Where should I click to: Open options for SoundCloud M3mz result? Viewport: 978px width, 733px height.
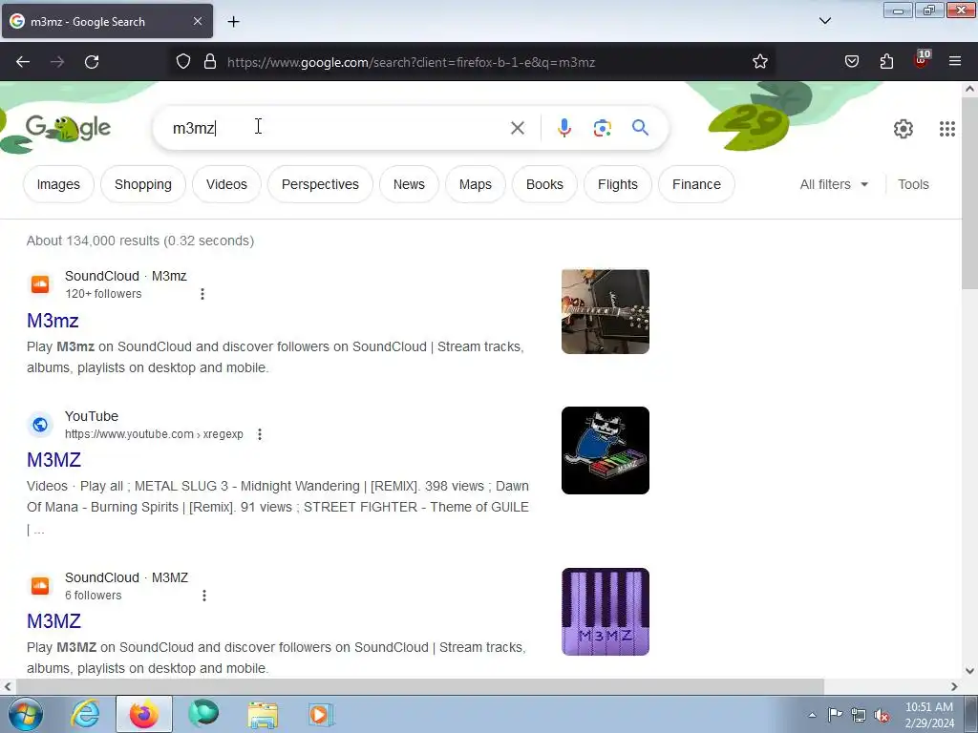click(202, 294)
